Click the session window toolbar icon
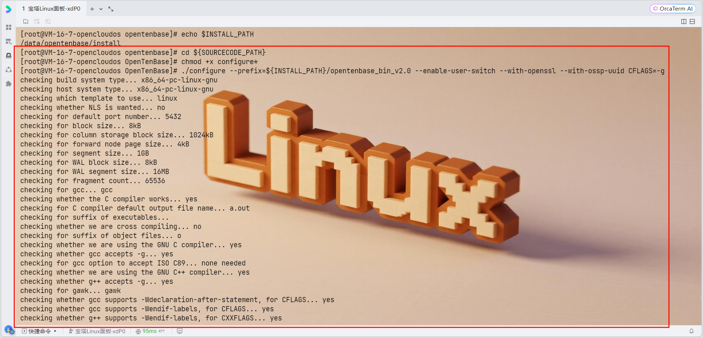This screenshot has width=703, height=338. [37, 22]
